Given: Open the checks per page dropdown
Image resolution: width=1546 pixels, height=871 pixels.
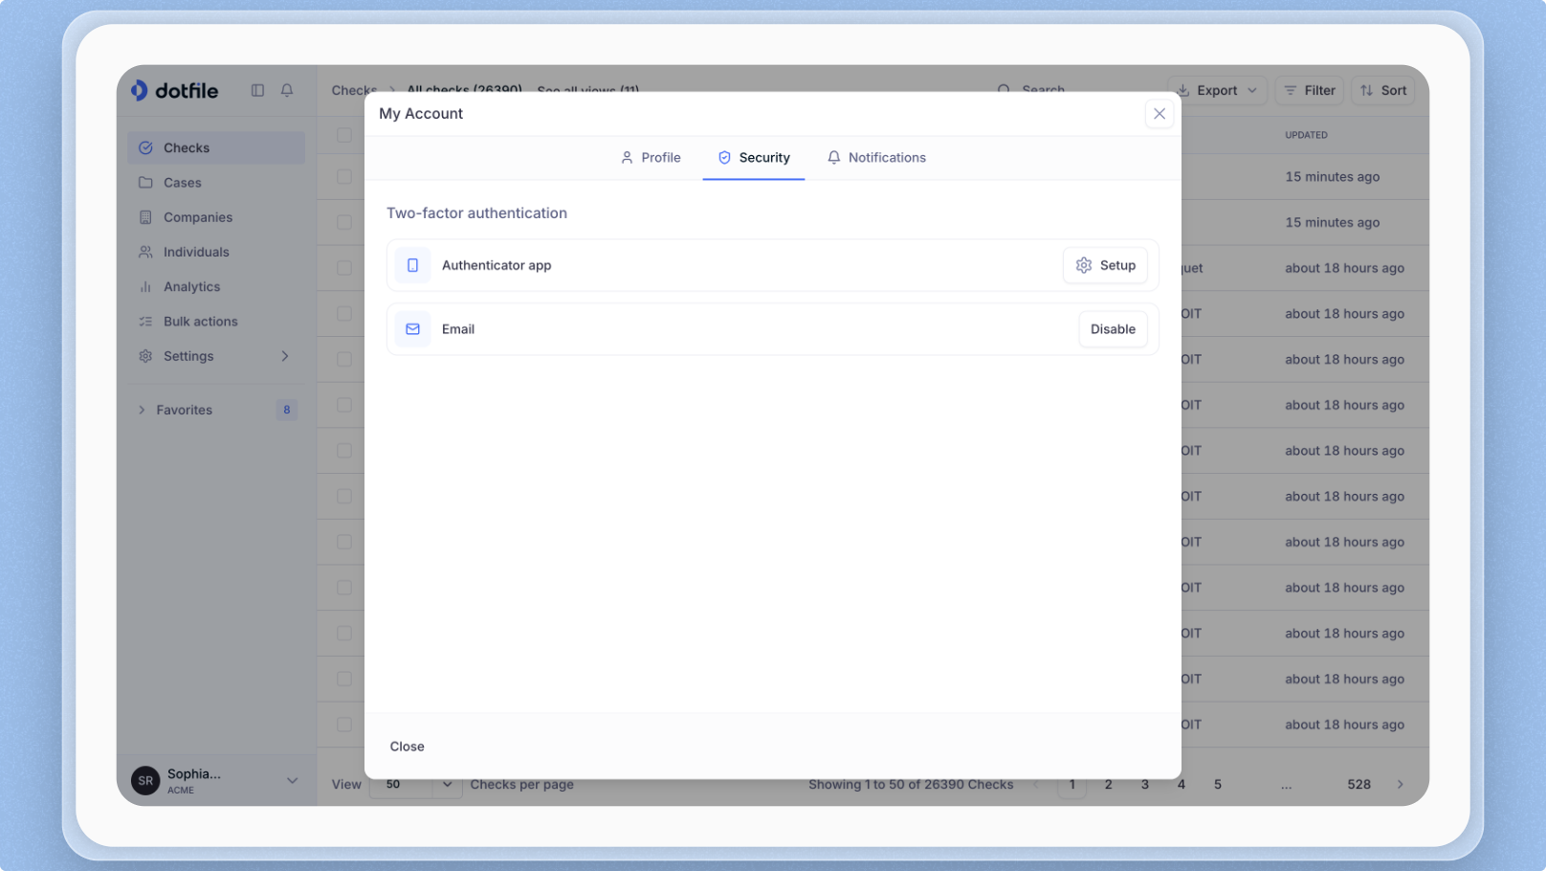Looking at the screenshot, I should pyautogui.click(x=416, y=785).
